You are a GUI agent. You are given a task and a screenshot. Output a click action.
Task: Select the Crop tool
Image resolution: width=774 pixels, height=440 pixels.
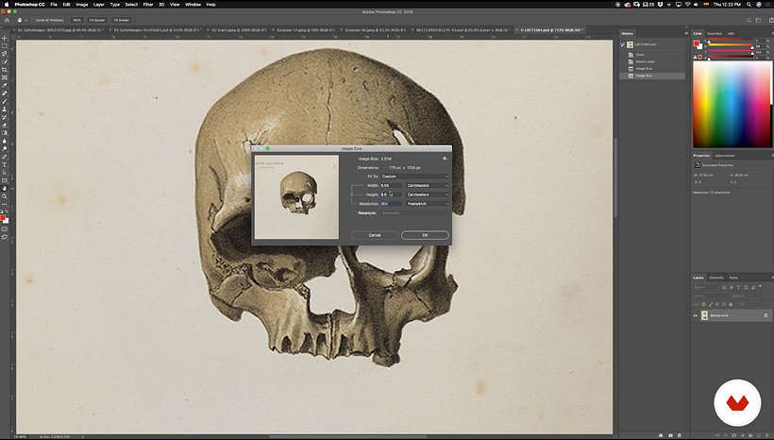(5, 69)
